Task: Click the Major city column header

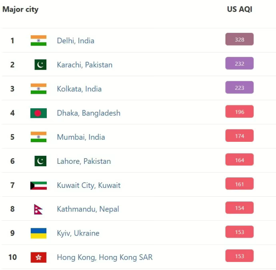Action: pos(20,9)
